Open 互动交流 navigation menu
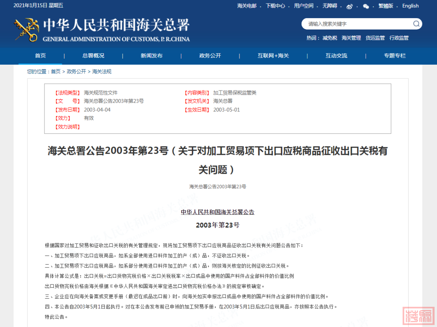Viewport: 437px width, 327px height. [336, 56]
